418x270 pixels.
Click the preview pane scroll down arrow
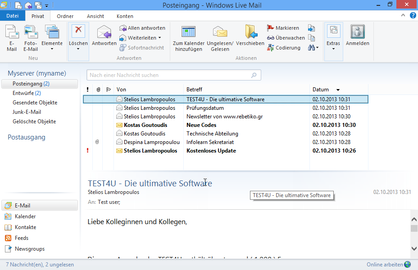pyautogui.click(x=414, y=248)
